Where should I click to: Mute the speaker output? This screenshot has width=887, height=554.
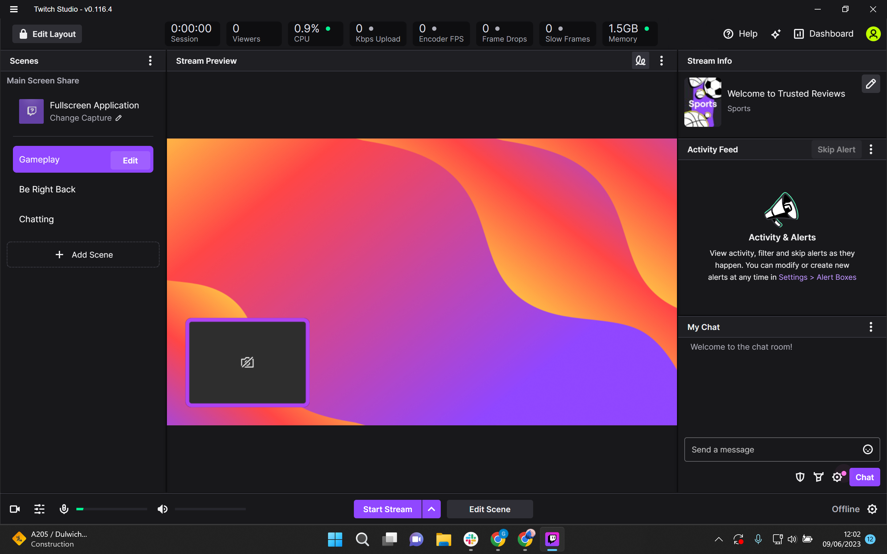point(162,509)
